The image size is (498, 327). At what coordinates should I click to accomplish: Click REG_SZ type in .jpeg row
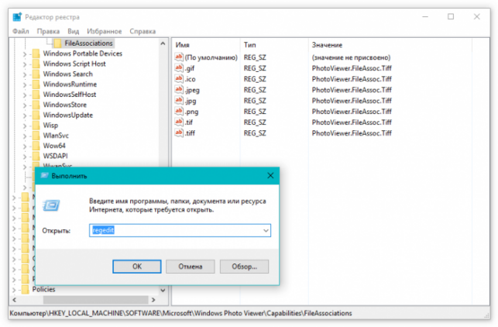(255, 90)
